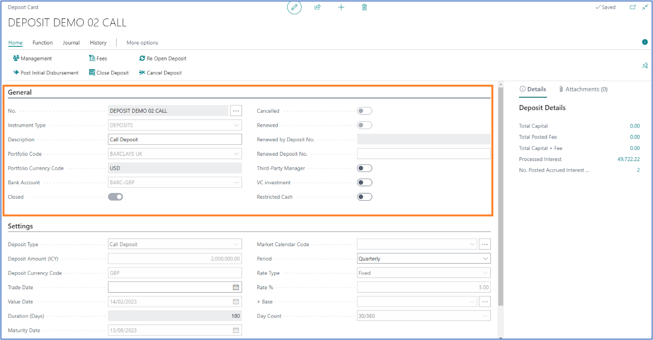The width and height of the screenshot is (653, 340).
Task: Click the Renewed Deposit No. input field
Action: coord(424,154)
